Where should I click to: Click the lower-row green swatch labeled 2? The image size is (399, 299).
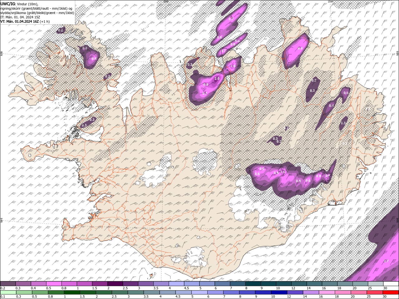pos(103,292)
